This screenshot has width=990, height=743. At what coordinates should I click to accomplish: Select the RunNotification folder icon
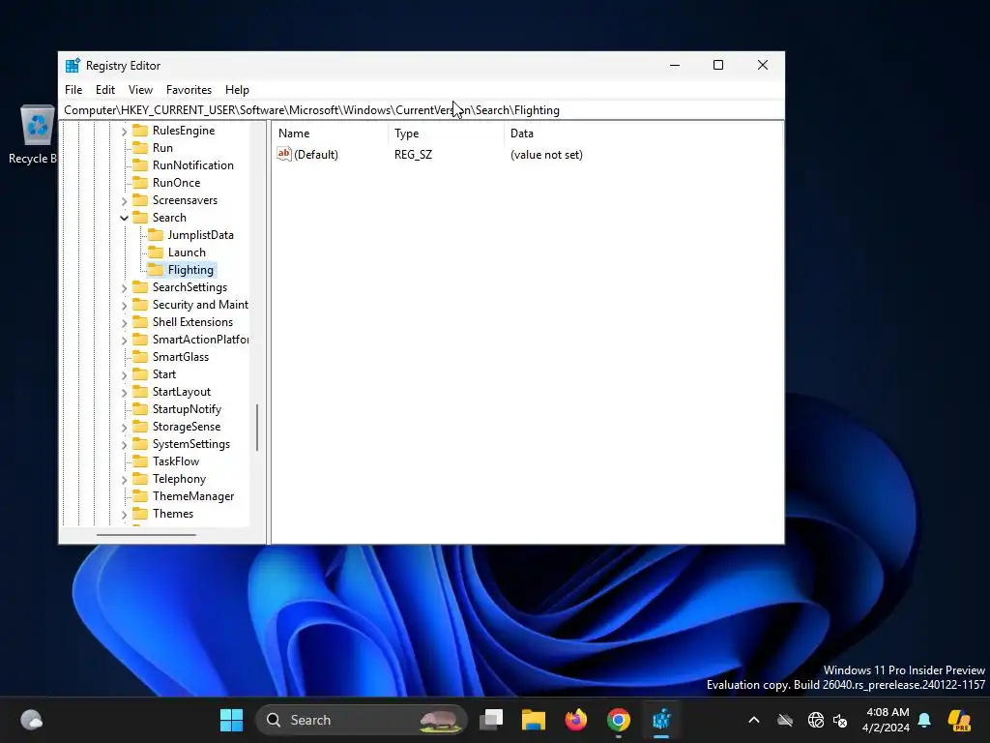click(x=140, y=164)
